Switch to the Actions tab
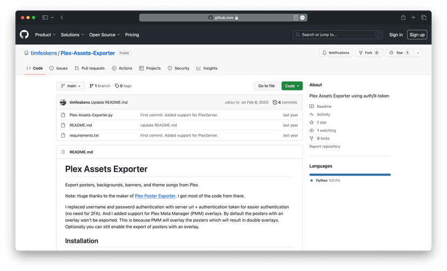 (122, 68)
